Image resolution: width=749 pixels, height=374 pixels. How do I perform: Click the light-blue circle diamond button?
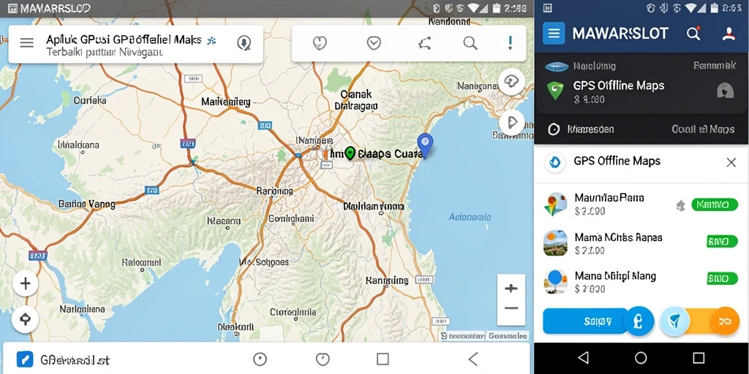tap(675, 321)
